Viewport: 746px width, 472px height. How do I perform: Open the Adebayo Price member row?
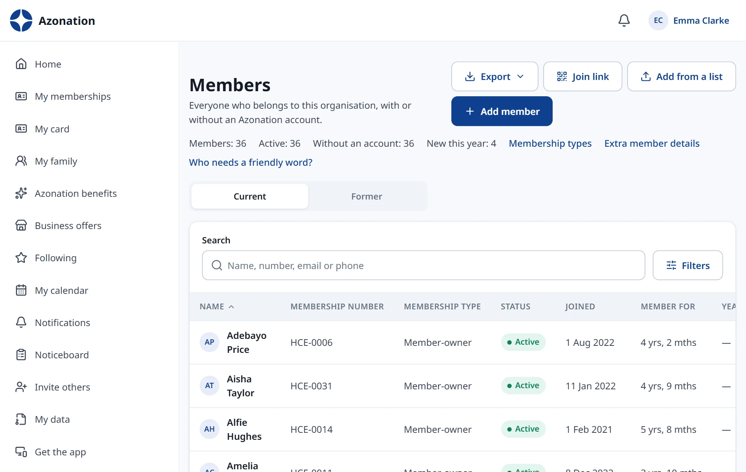(462, 342)
